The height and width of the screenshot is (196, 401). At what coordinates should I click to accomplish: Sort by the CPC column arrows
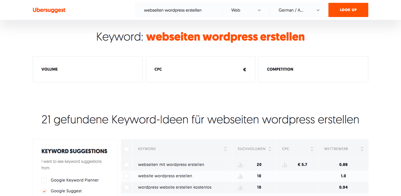(x=312, y=149)
